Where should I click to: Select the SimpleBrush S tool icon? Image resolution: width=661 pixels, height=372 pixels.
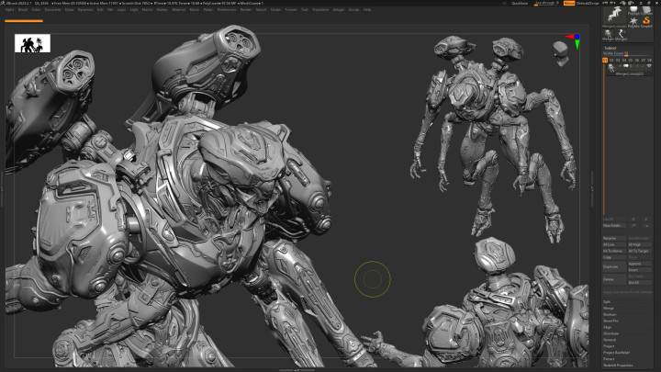[646, 19]
